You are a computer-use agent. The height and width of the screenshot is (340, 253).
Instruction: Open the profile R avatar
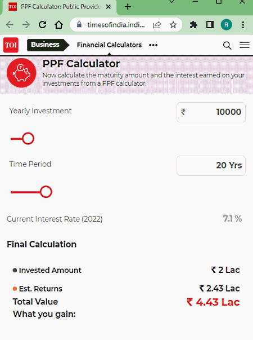pyautogui.click(x=226, y=25)
